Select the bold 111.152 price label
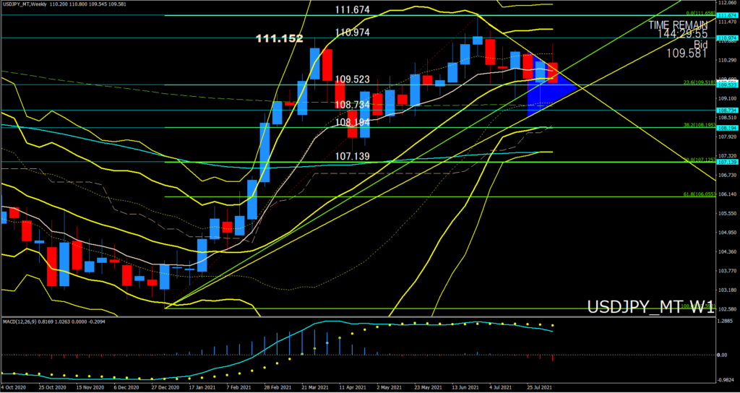The height and width of the screenshot is (393, 740). (280, 39)
